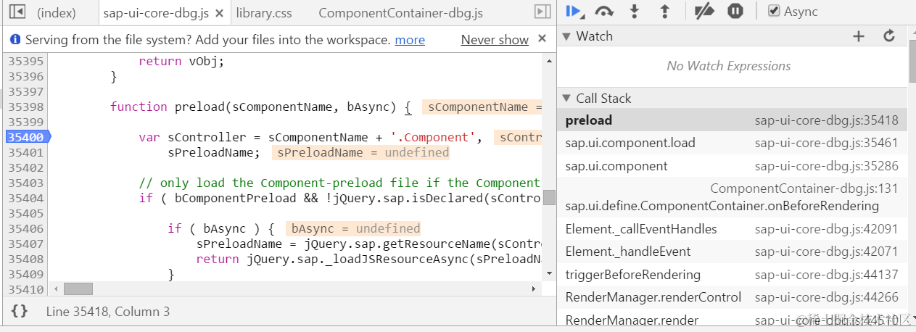The height and width of the screenshot is (332, 916).
Task: Deactivate breakpoints icon
Action: pos(703,11)
